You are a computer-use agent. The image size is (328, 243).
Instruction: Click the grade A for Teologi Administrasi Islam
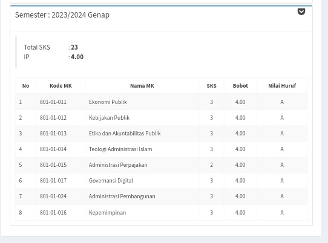coord(282,149)
